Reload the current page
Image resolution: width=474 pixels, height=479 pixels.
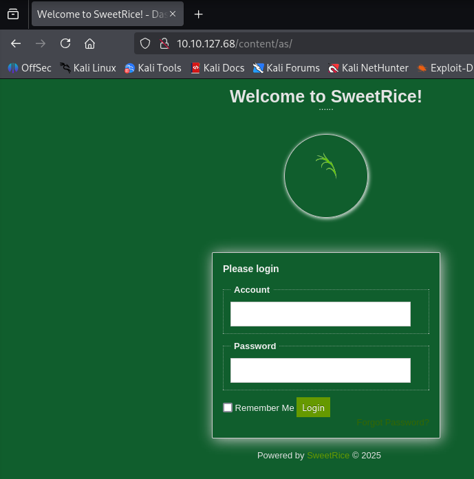(65, 44)
